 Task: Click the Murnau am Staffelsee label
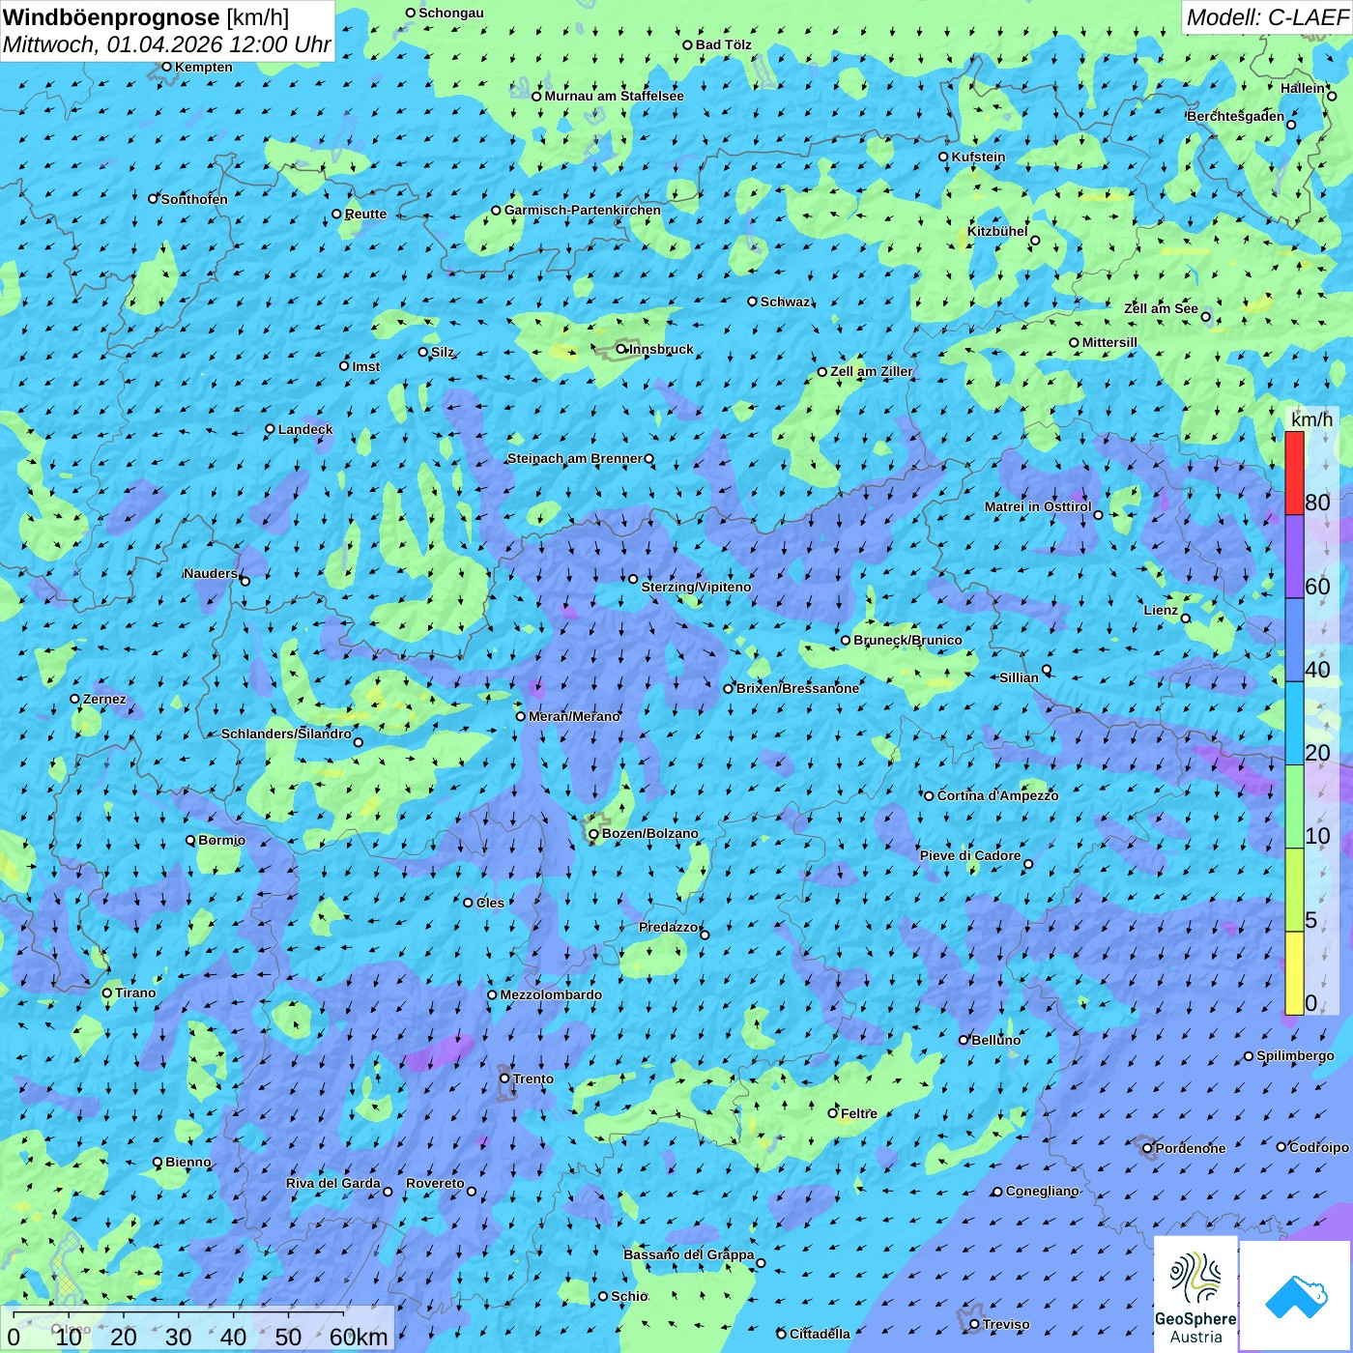coord(614,96)
